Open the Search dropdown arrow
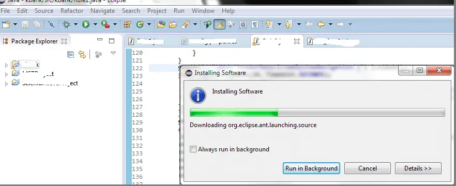Viewport: 456px width, 186px height. pos(195,24)
